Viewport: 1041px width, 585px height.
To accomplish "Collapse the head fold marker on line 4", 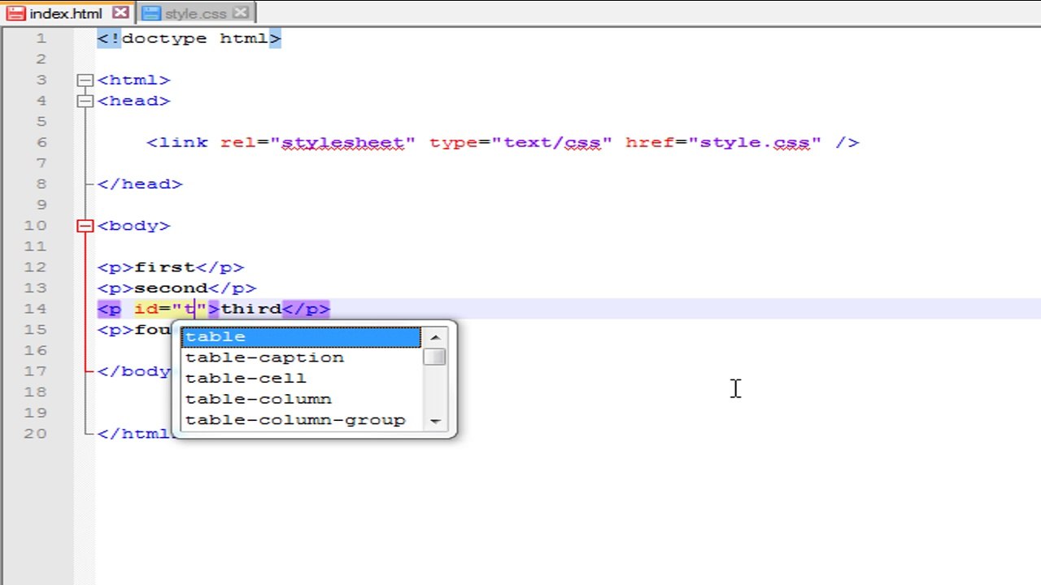I will pos(85,101).
